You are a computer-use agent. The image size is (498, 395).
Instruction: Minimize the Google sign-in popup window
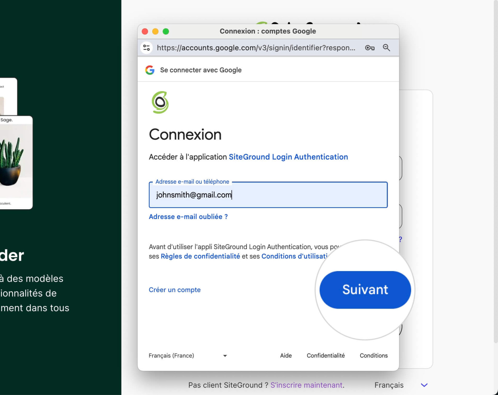point(155,32)
